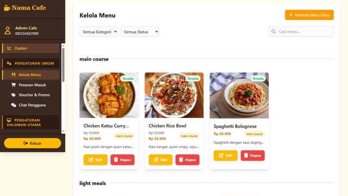
Task: Delete the Spaghetti Bolognese menu item
Action: (x=252, y=155)
